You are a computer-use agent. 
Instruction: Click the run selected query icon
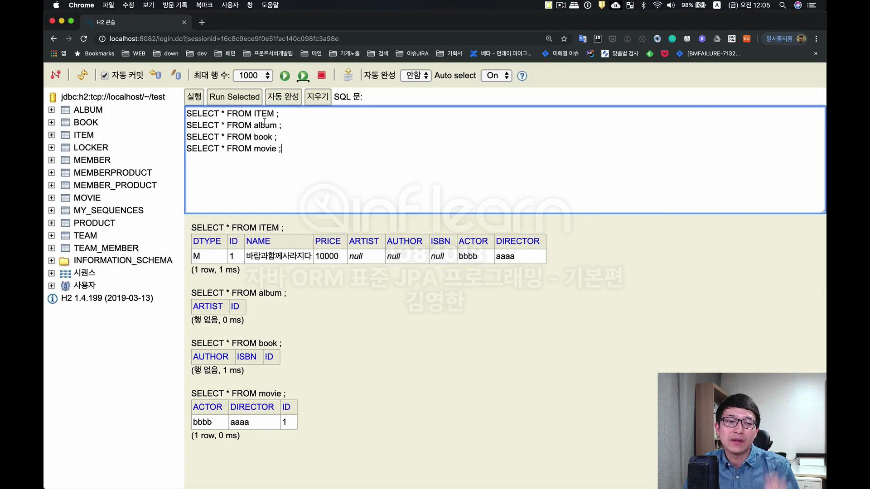coord(303,76)
